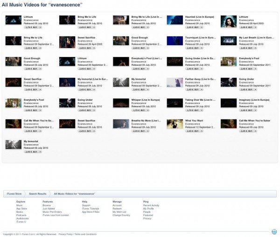Open the Tourniquet (Live in Europe) thumbnail
This screenshot has height=237, width=280.
click(175, 41)
